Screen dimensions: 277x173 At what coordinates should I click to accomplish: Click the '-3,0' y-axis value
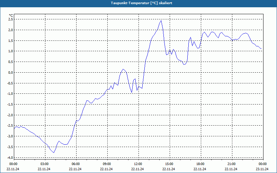pos(10,136)
